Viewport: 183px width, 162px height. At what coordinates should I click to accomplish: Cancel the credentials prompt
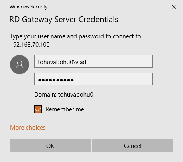click(132, 146)
